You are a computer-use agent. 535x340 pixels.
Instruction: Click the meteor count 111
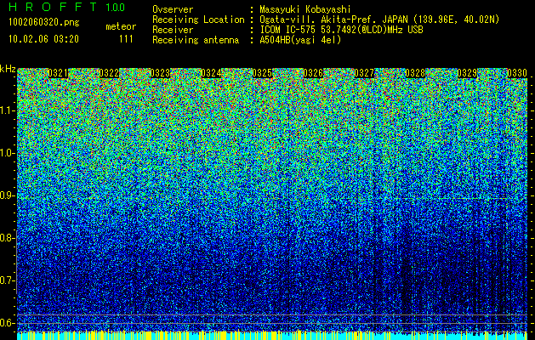[x=126, y=39]
